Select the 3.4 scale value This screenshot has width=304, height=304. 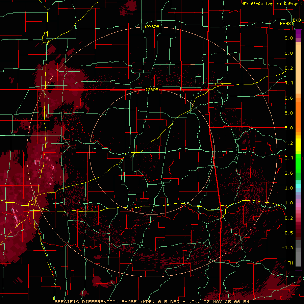(x=289, y=158)
